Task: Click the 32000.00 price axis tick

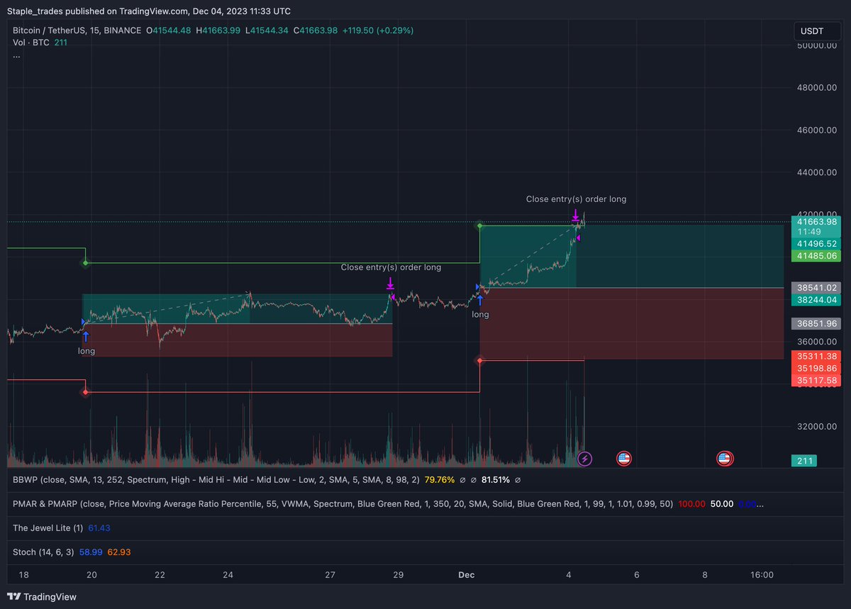Action: (x=817, y=427)
